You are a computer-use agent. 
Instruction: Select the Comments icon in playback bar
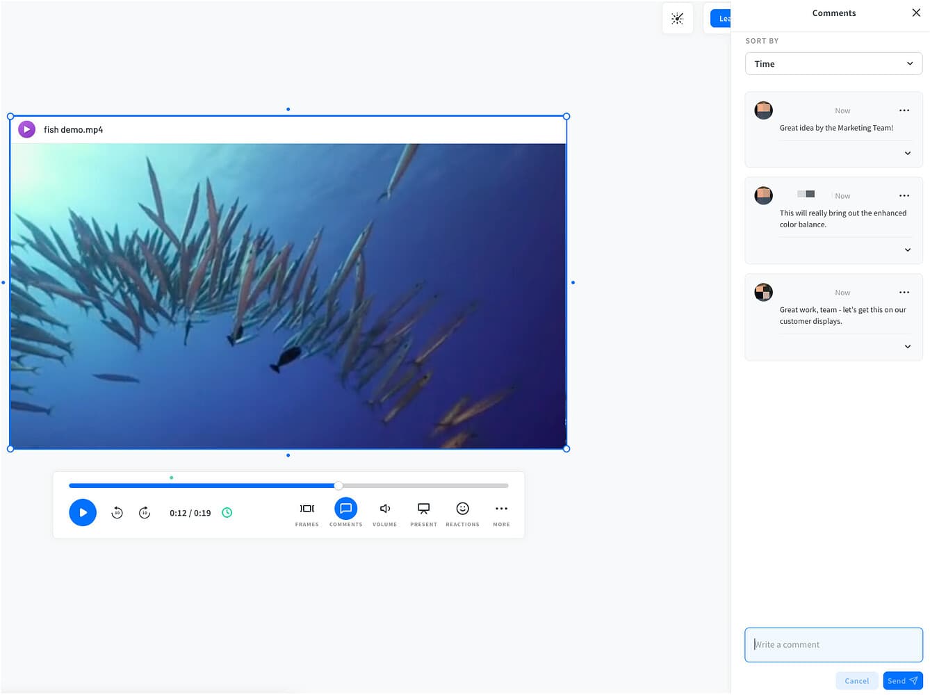345,508
